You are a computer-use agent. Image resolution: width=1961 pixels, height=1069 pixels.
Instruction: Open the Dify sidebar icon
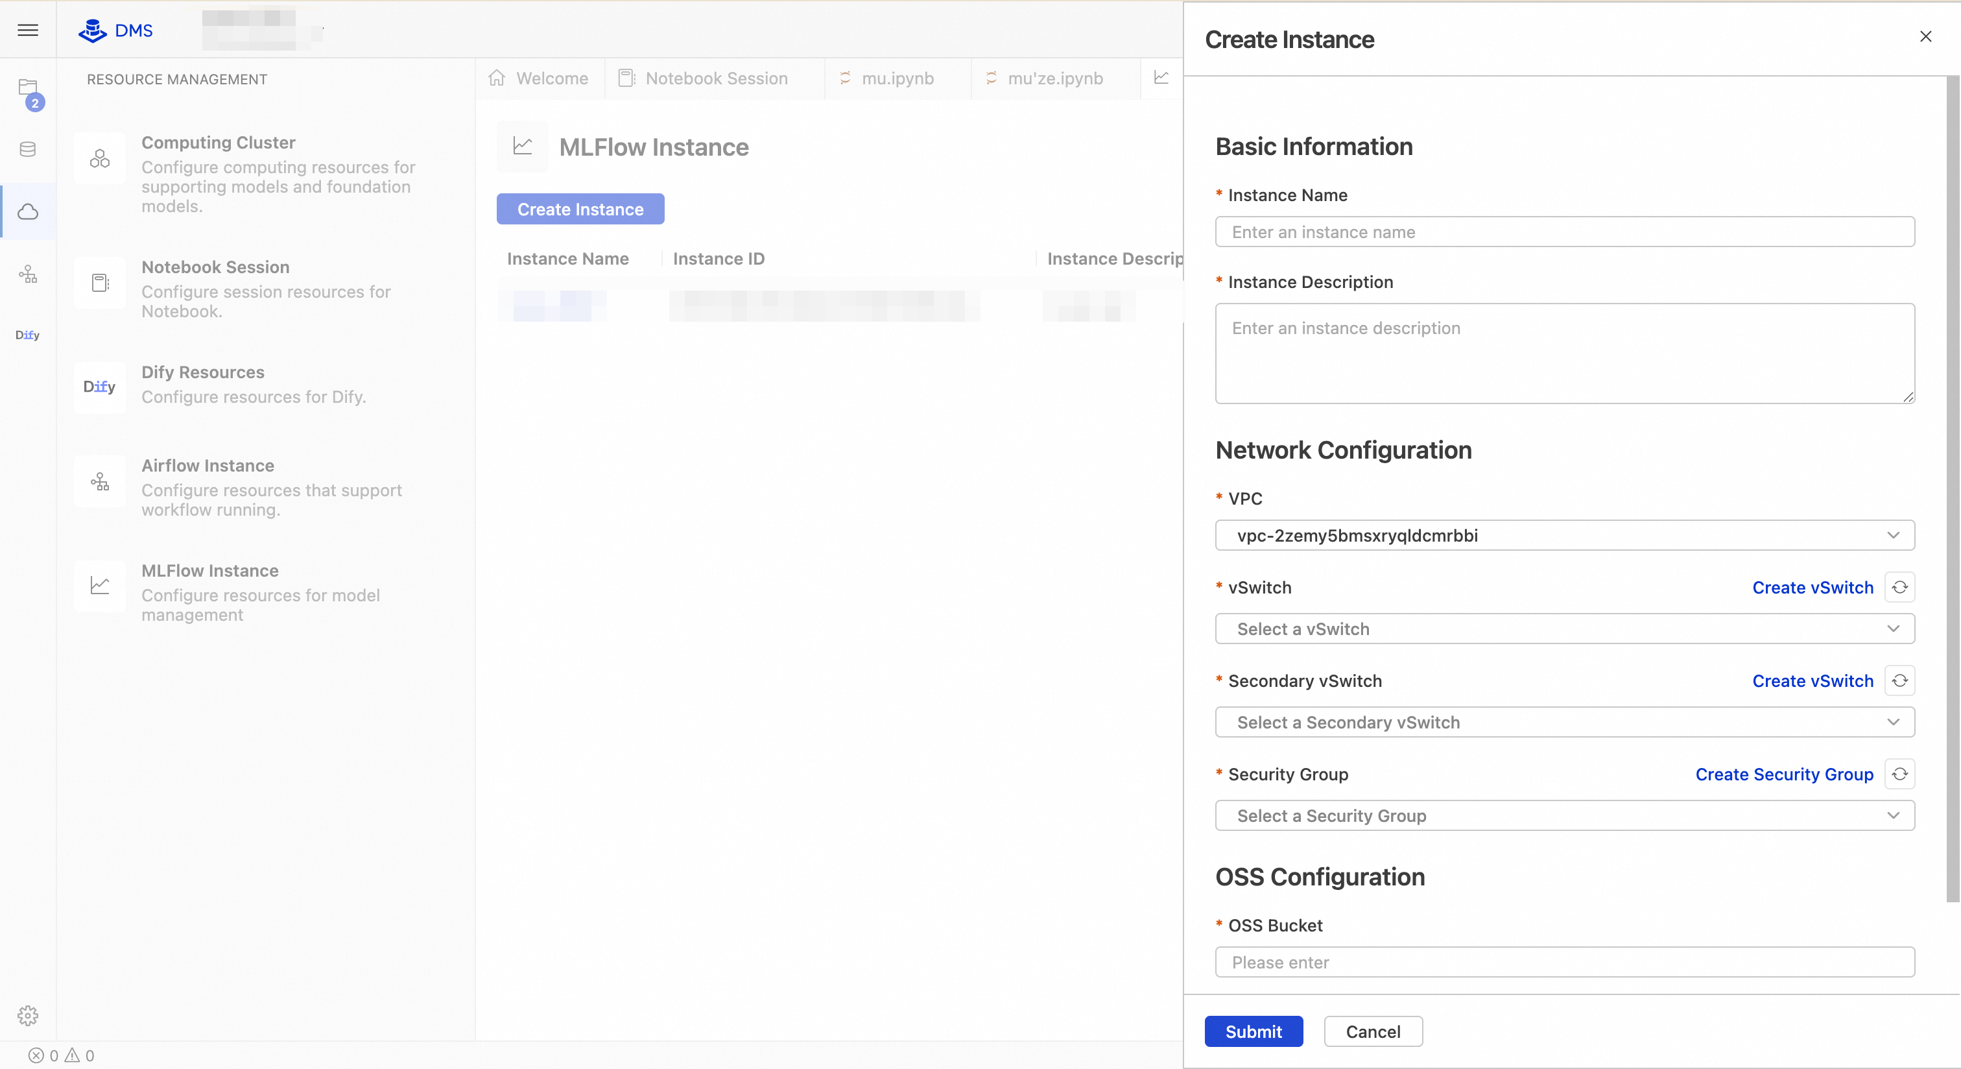(x=27, y=335)
